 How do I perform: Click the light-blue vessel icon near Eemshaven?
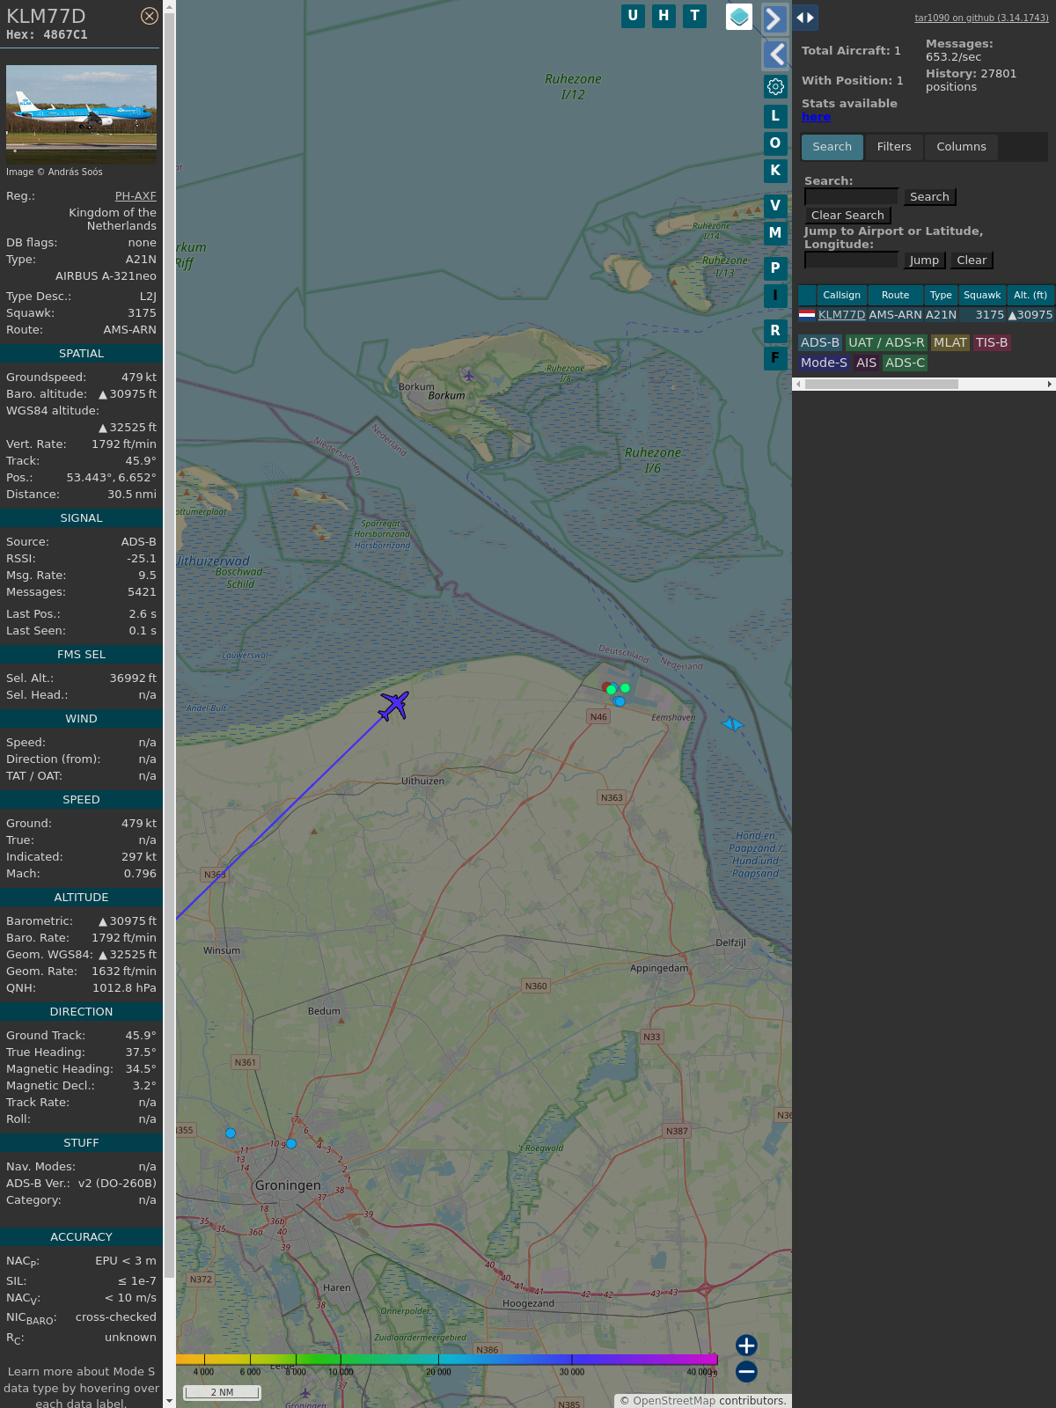pyautogui.click(x=732, y=724)
